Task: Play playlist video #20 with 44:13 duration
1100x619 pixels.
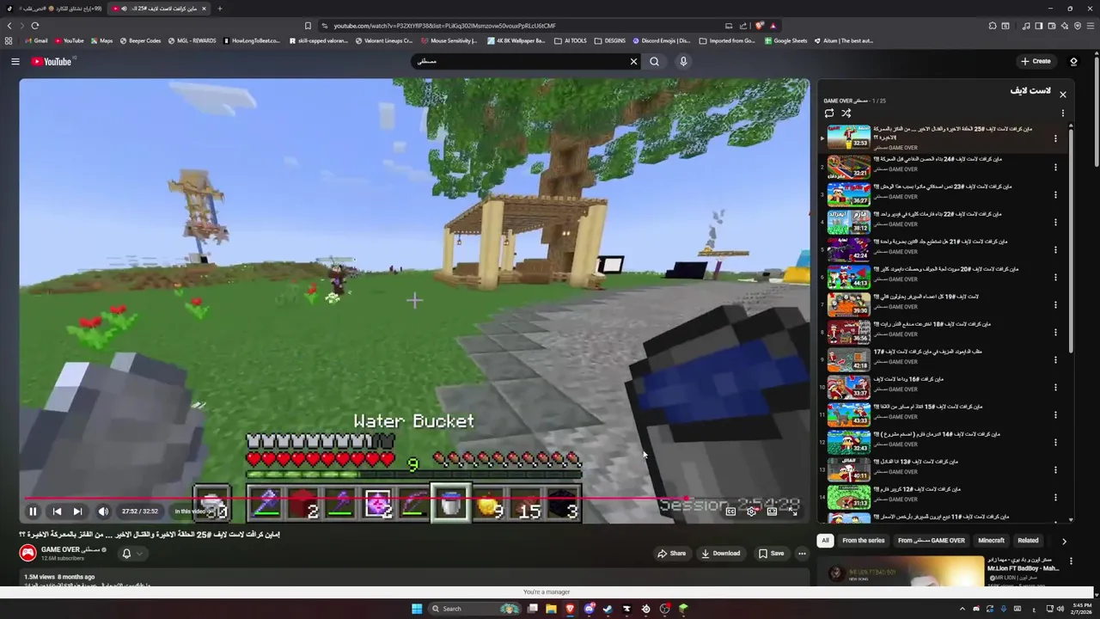Action: tap(848, 276)
